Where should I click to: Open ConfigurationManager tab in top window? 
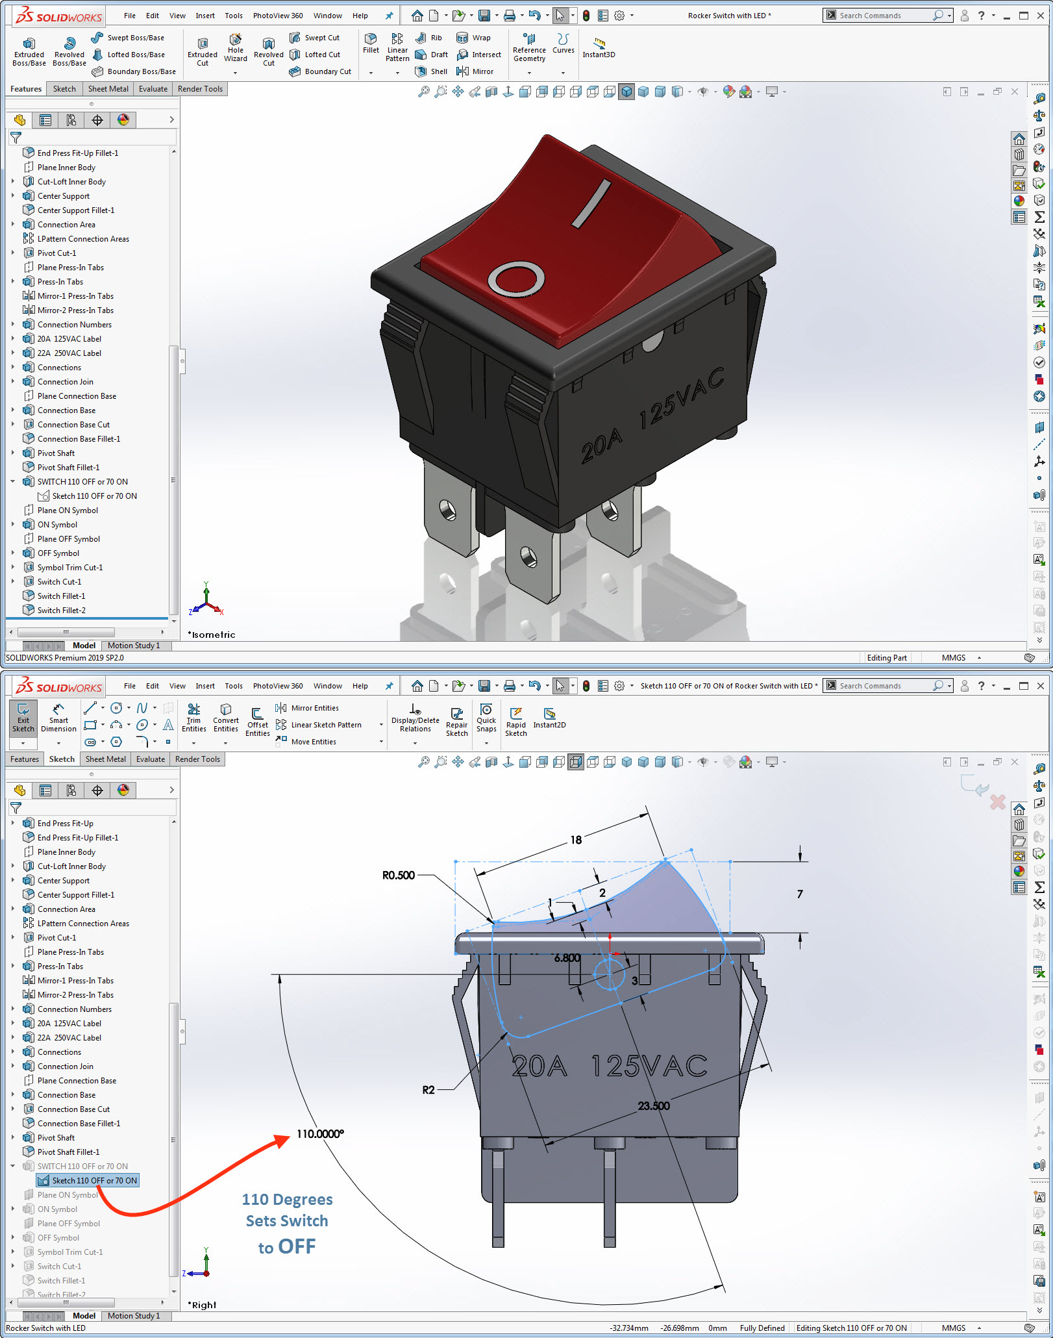tap(71, 120)
